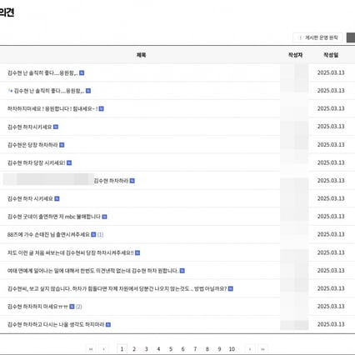Click the blurred author cell on the last post row
This screenshot has width=355, height=355.
(294, 324)
